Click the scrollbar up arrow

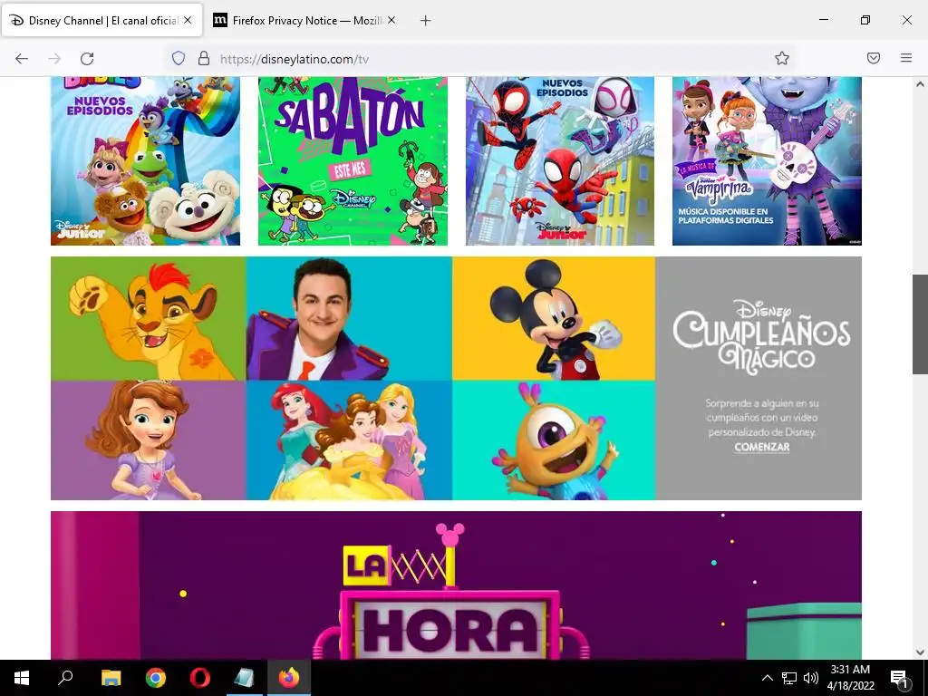click(x=920, y=84)
